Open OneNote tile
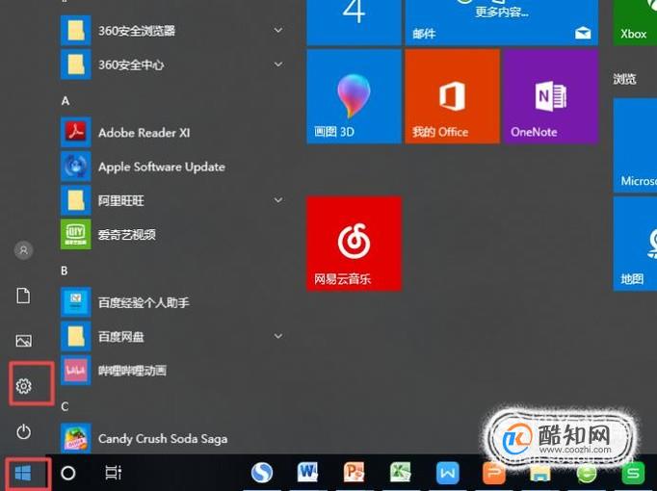The width and height of the screenshot is (657, 491). pos(551,96)
